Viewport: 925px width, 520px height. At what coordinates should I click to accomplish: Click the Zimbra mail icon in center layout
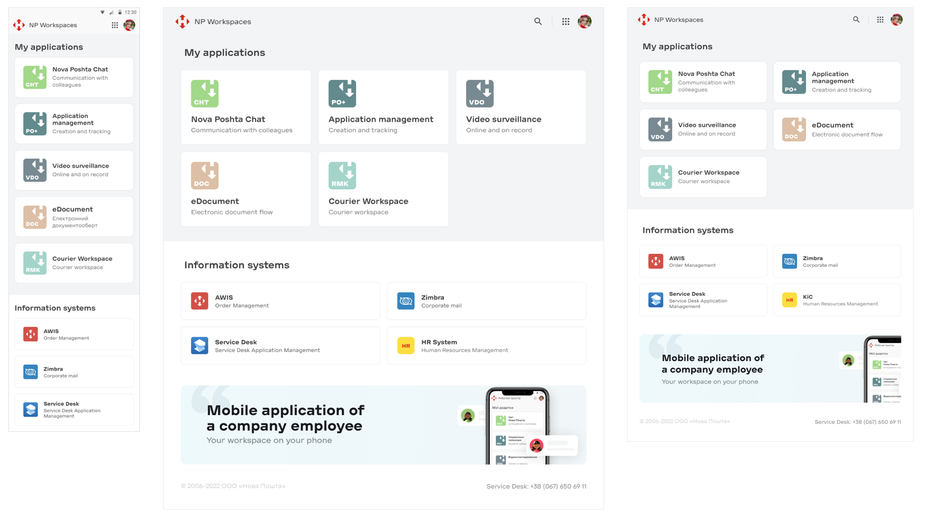(406, 301)
